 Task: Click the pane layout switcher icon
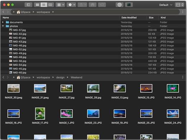pos(179,5)
